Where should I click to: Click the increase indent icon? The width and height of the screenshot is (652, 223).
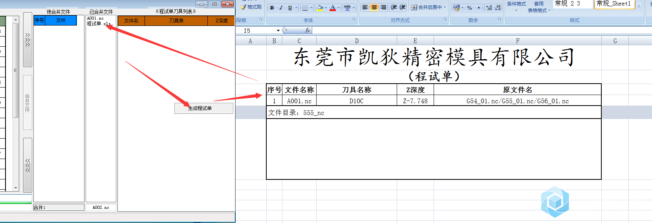click(403, 7)
